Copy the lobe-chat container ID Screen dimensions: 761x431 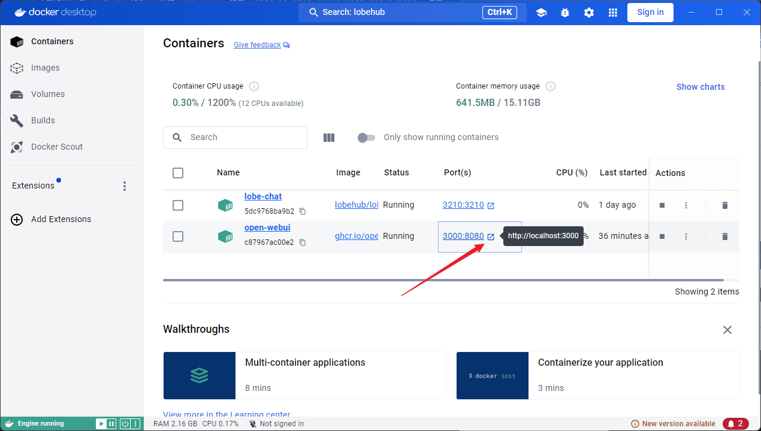point(303,211)
